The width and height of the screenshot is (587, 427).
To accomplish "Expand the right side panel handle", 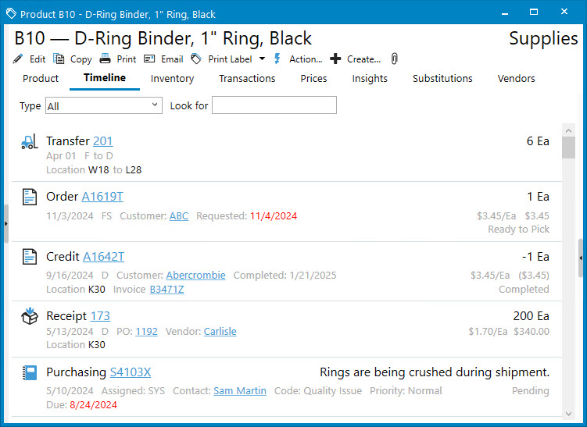I will (x=581, y=258).
